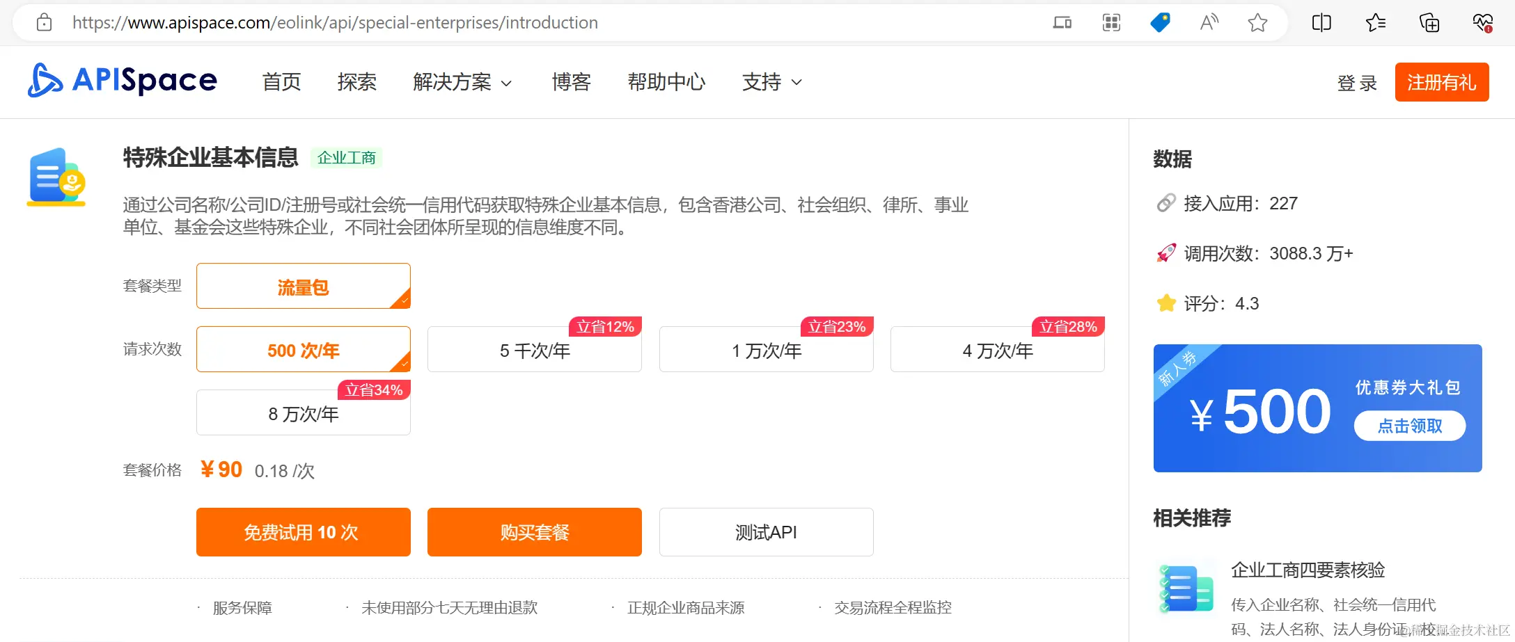Screen dimensions: 1515x642
Task: Click the 测试API button
Action: pyautogui.click(x=767, y=532)
